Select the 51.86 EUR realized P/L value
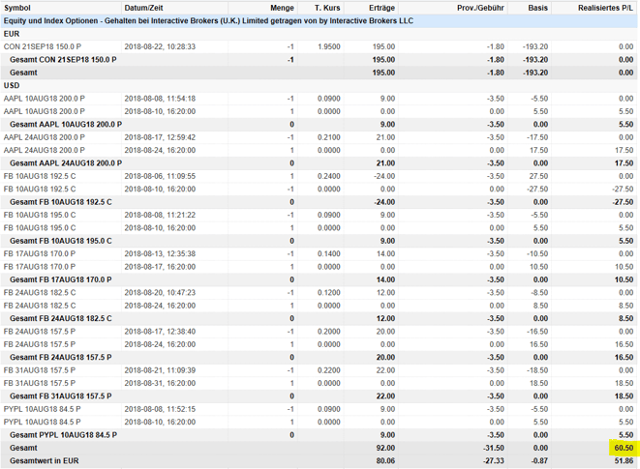640x469 pixels. coord(624,461)
